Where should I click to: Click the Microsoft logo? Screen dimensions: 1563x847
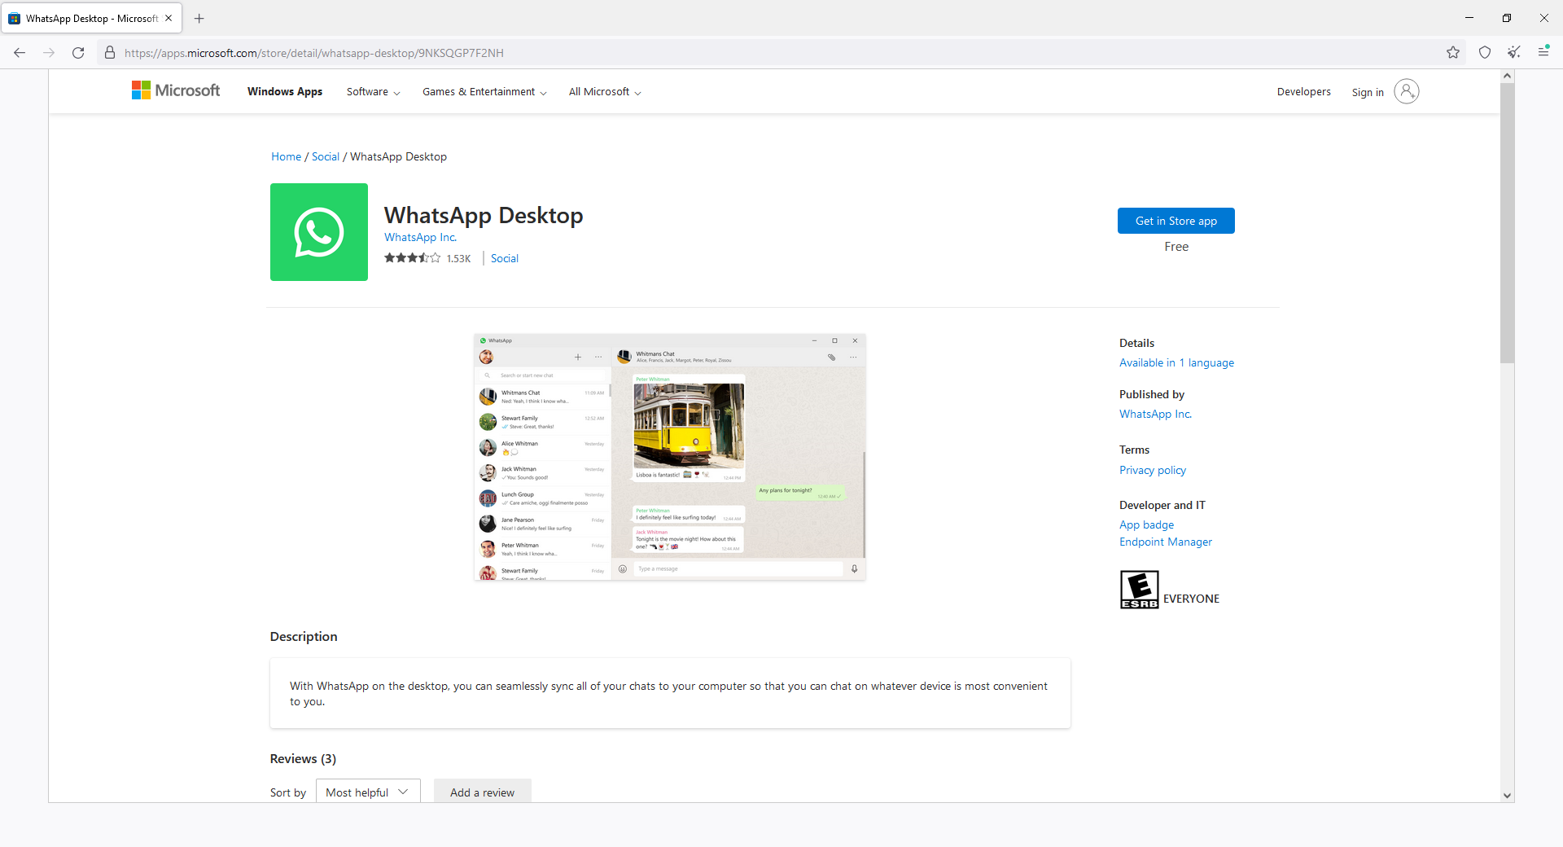tap(176, 90)
